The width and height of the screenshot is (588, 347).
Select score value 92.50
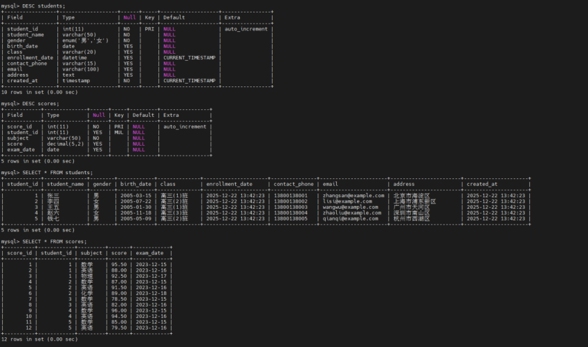pos(119,276)
